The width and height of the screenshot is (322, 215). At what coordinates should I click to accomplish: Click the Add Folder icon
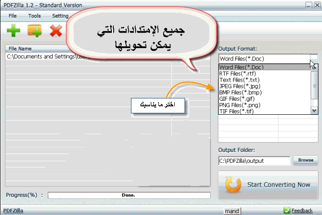[34, 31]
